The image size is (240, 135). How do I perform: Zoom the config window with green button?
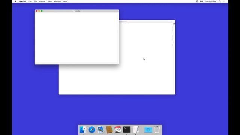42,11
